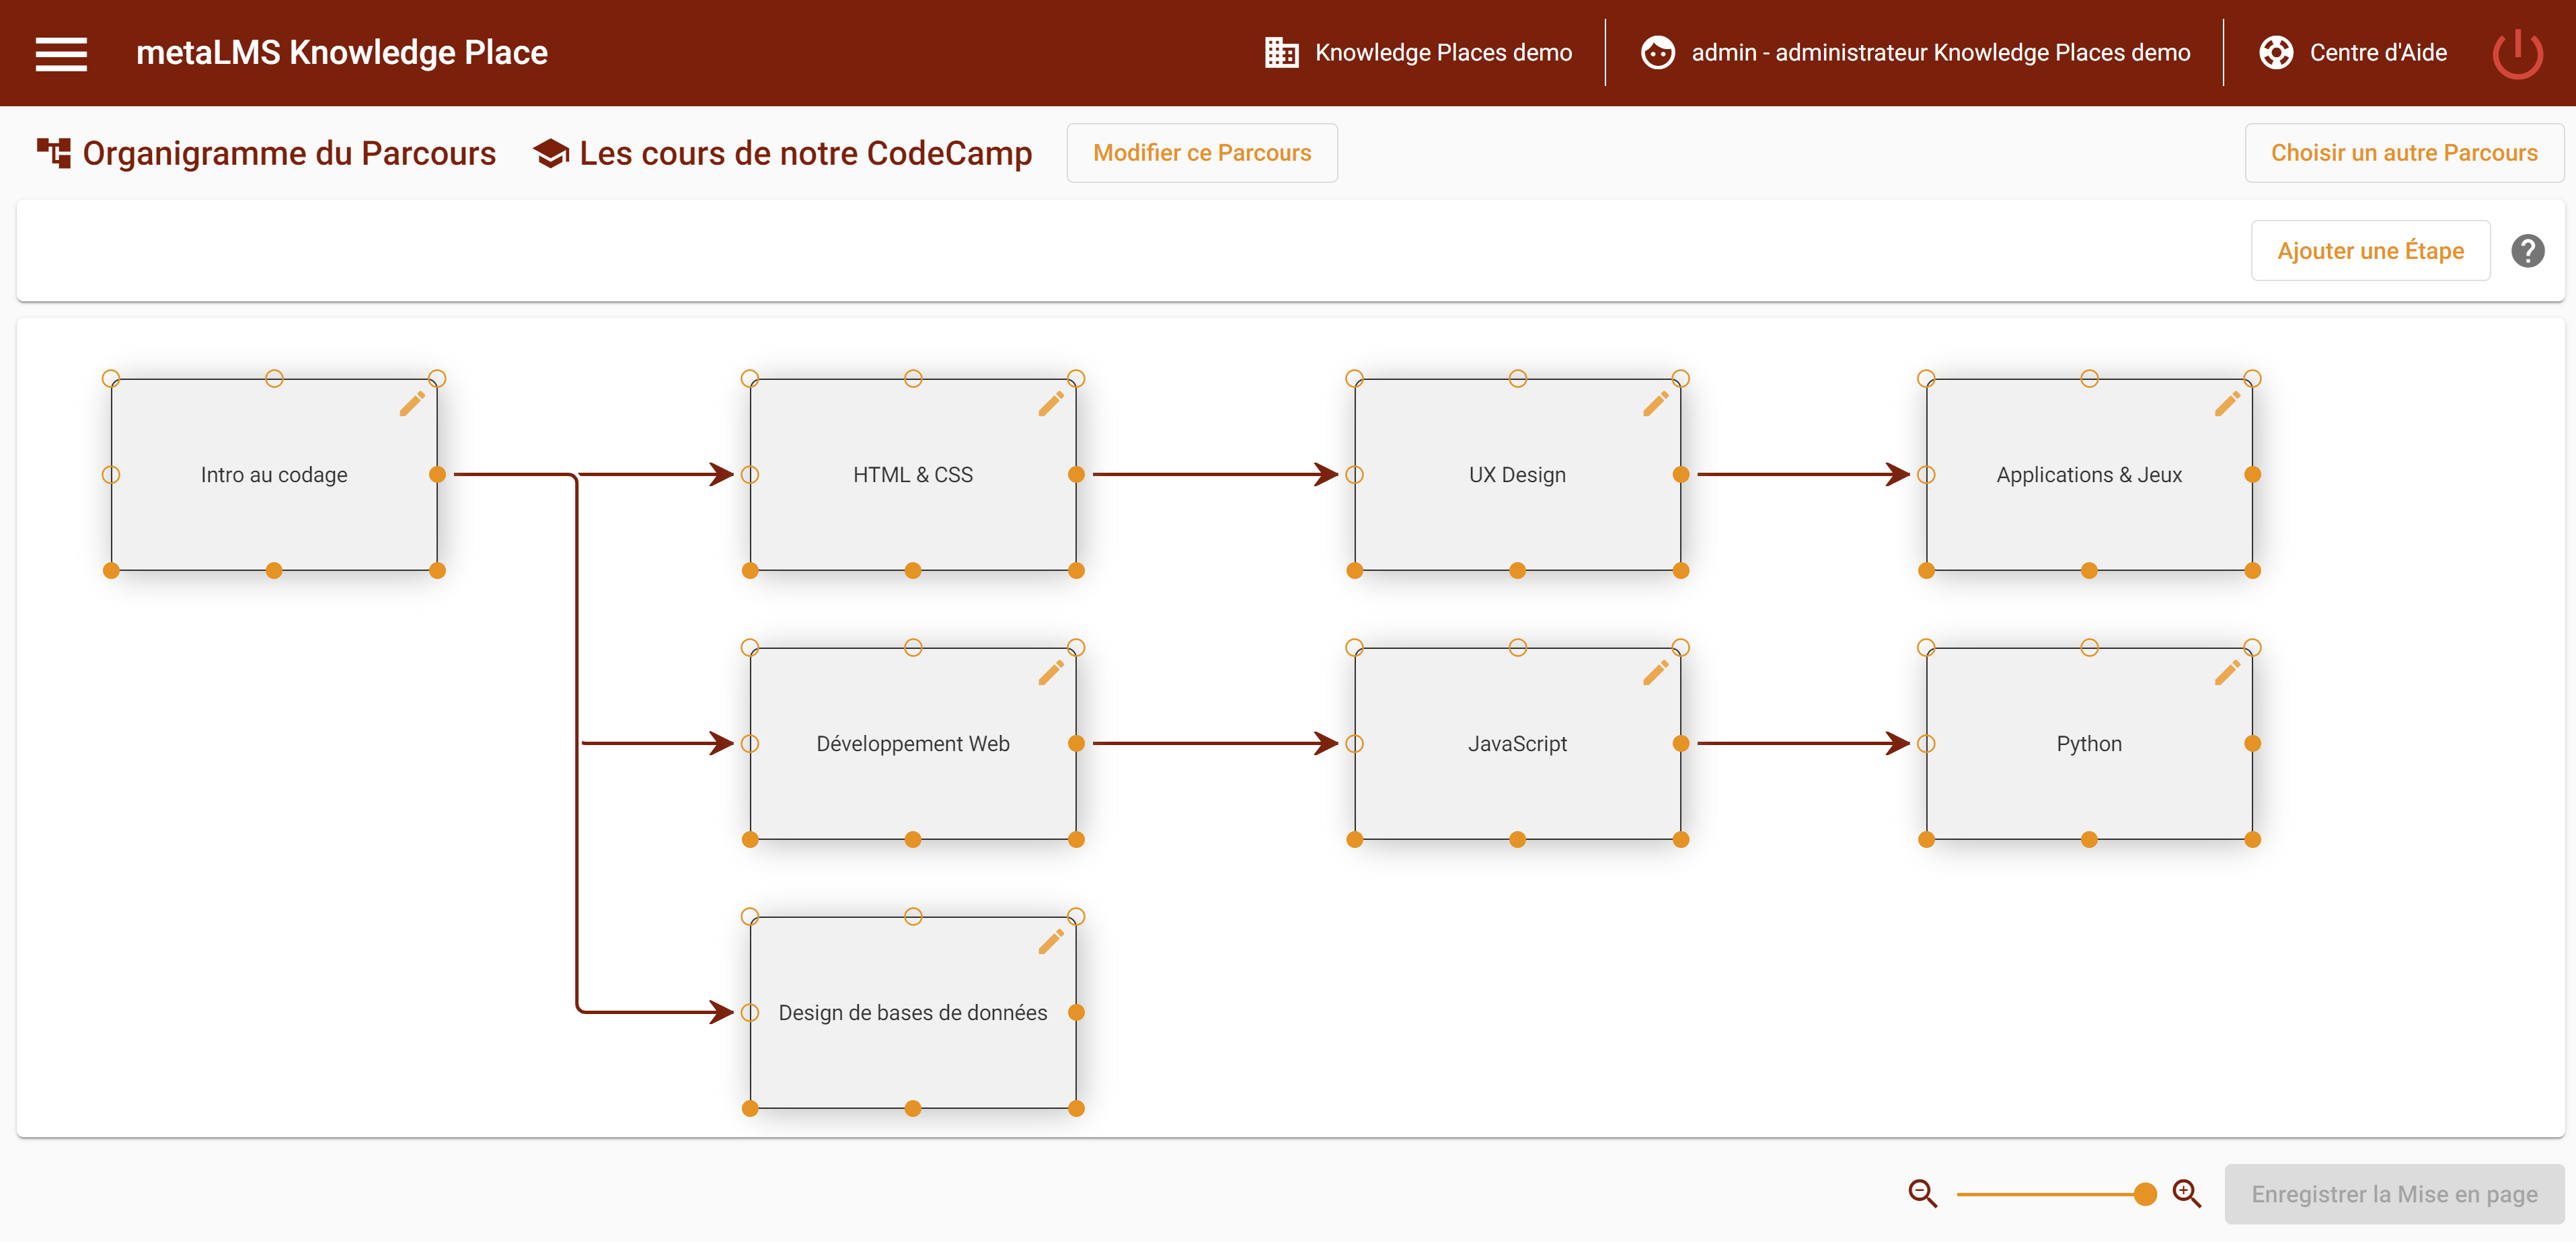
Task: Edit the UX Design step
Action: [x=1655, y=404]
